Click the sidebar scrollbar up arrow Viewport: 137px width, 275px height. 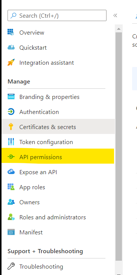pyautogui.click(x=119, y=29)
